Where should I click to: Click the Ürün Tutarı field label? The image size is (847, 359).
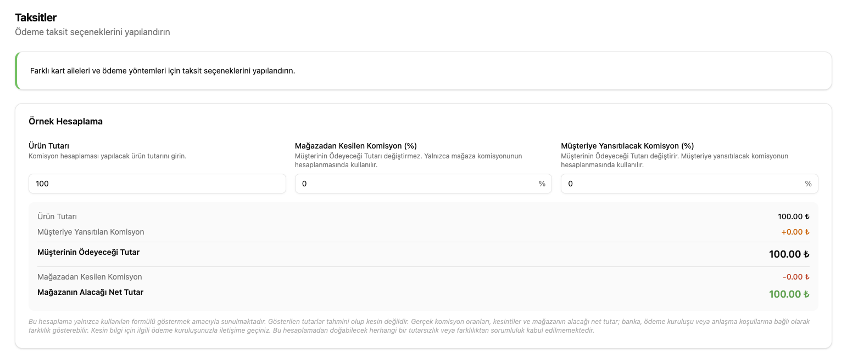(49, 146)
